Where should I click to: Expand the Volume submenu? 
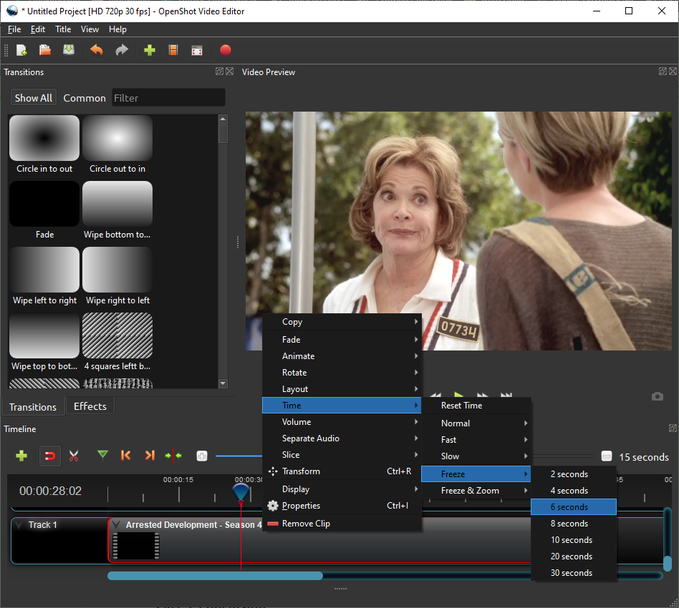pos(342,421)
